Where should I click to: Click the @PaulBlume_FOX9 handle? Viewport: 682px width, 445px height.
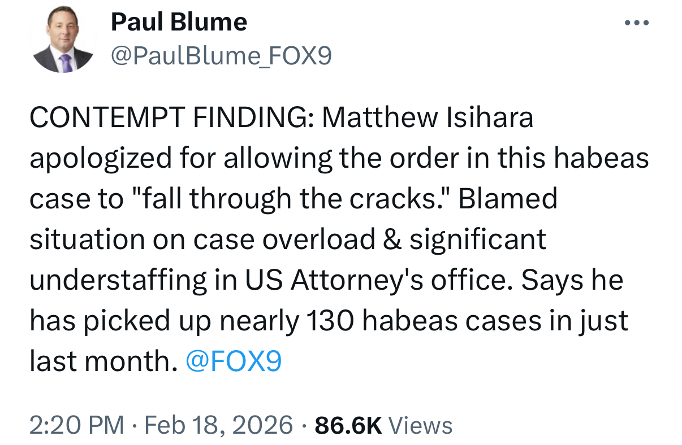(221, 55)
